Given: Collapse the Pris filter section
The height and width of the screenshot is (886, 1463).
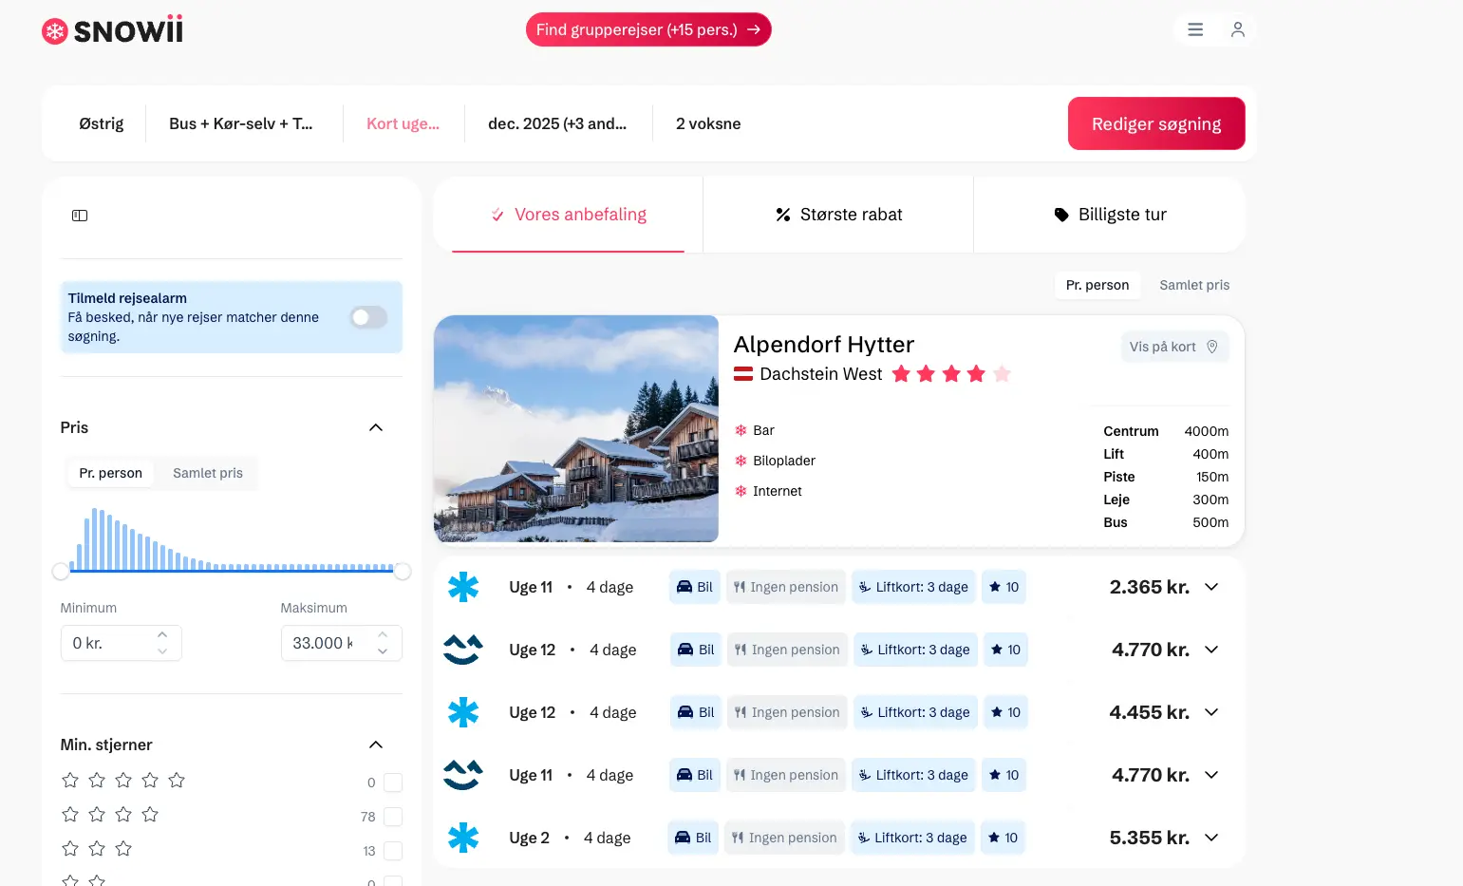Looking at the screenshot, I should 376,427.
